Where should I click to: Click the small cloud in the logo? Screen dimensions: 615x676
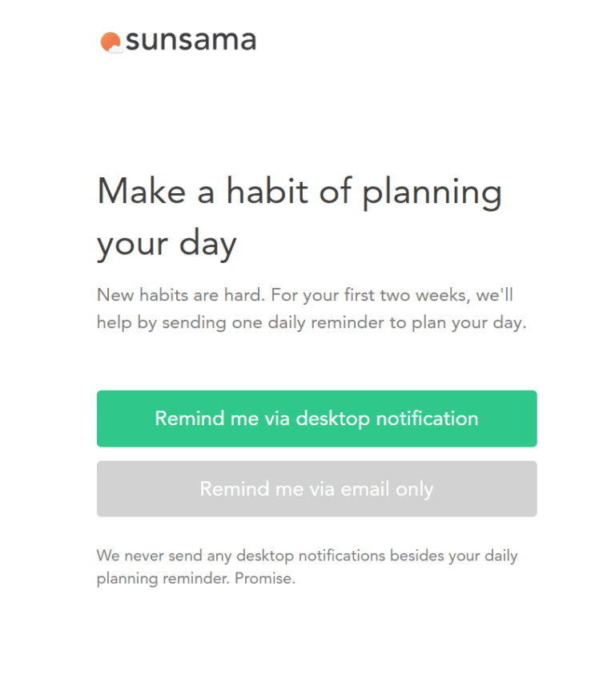click(x=115, y=49)
